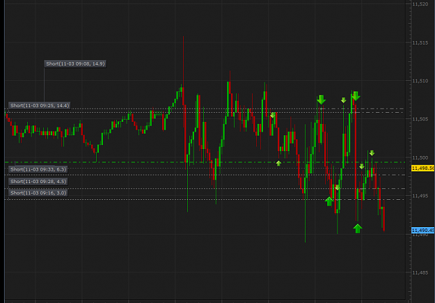Select the Short(11-03 09:28, 4.5) label
The height and width of the screenshot is (303, 435).
tap(38, 181)
